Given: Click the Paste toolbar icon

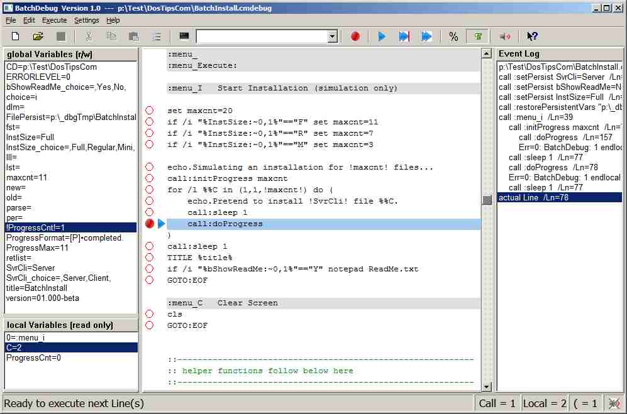Looking at the screenshot, I should [133, 36].
